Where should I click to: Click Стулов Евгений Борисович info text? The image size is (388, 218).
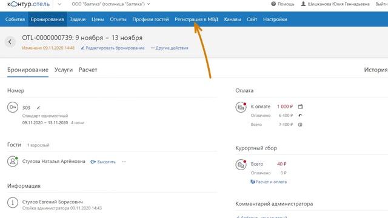click(x=53, y=202)
